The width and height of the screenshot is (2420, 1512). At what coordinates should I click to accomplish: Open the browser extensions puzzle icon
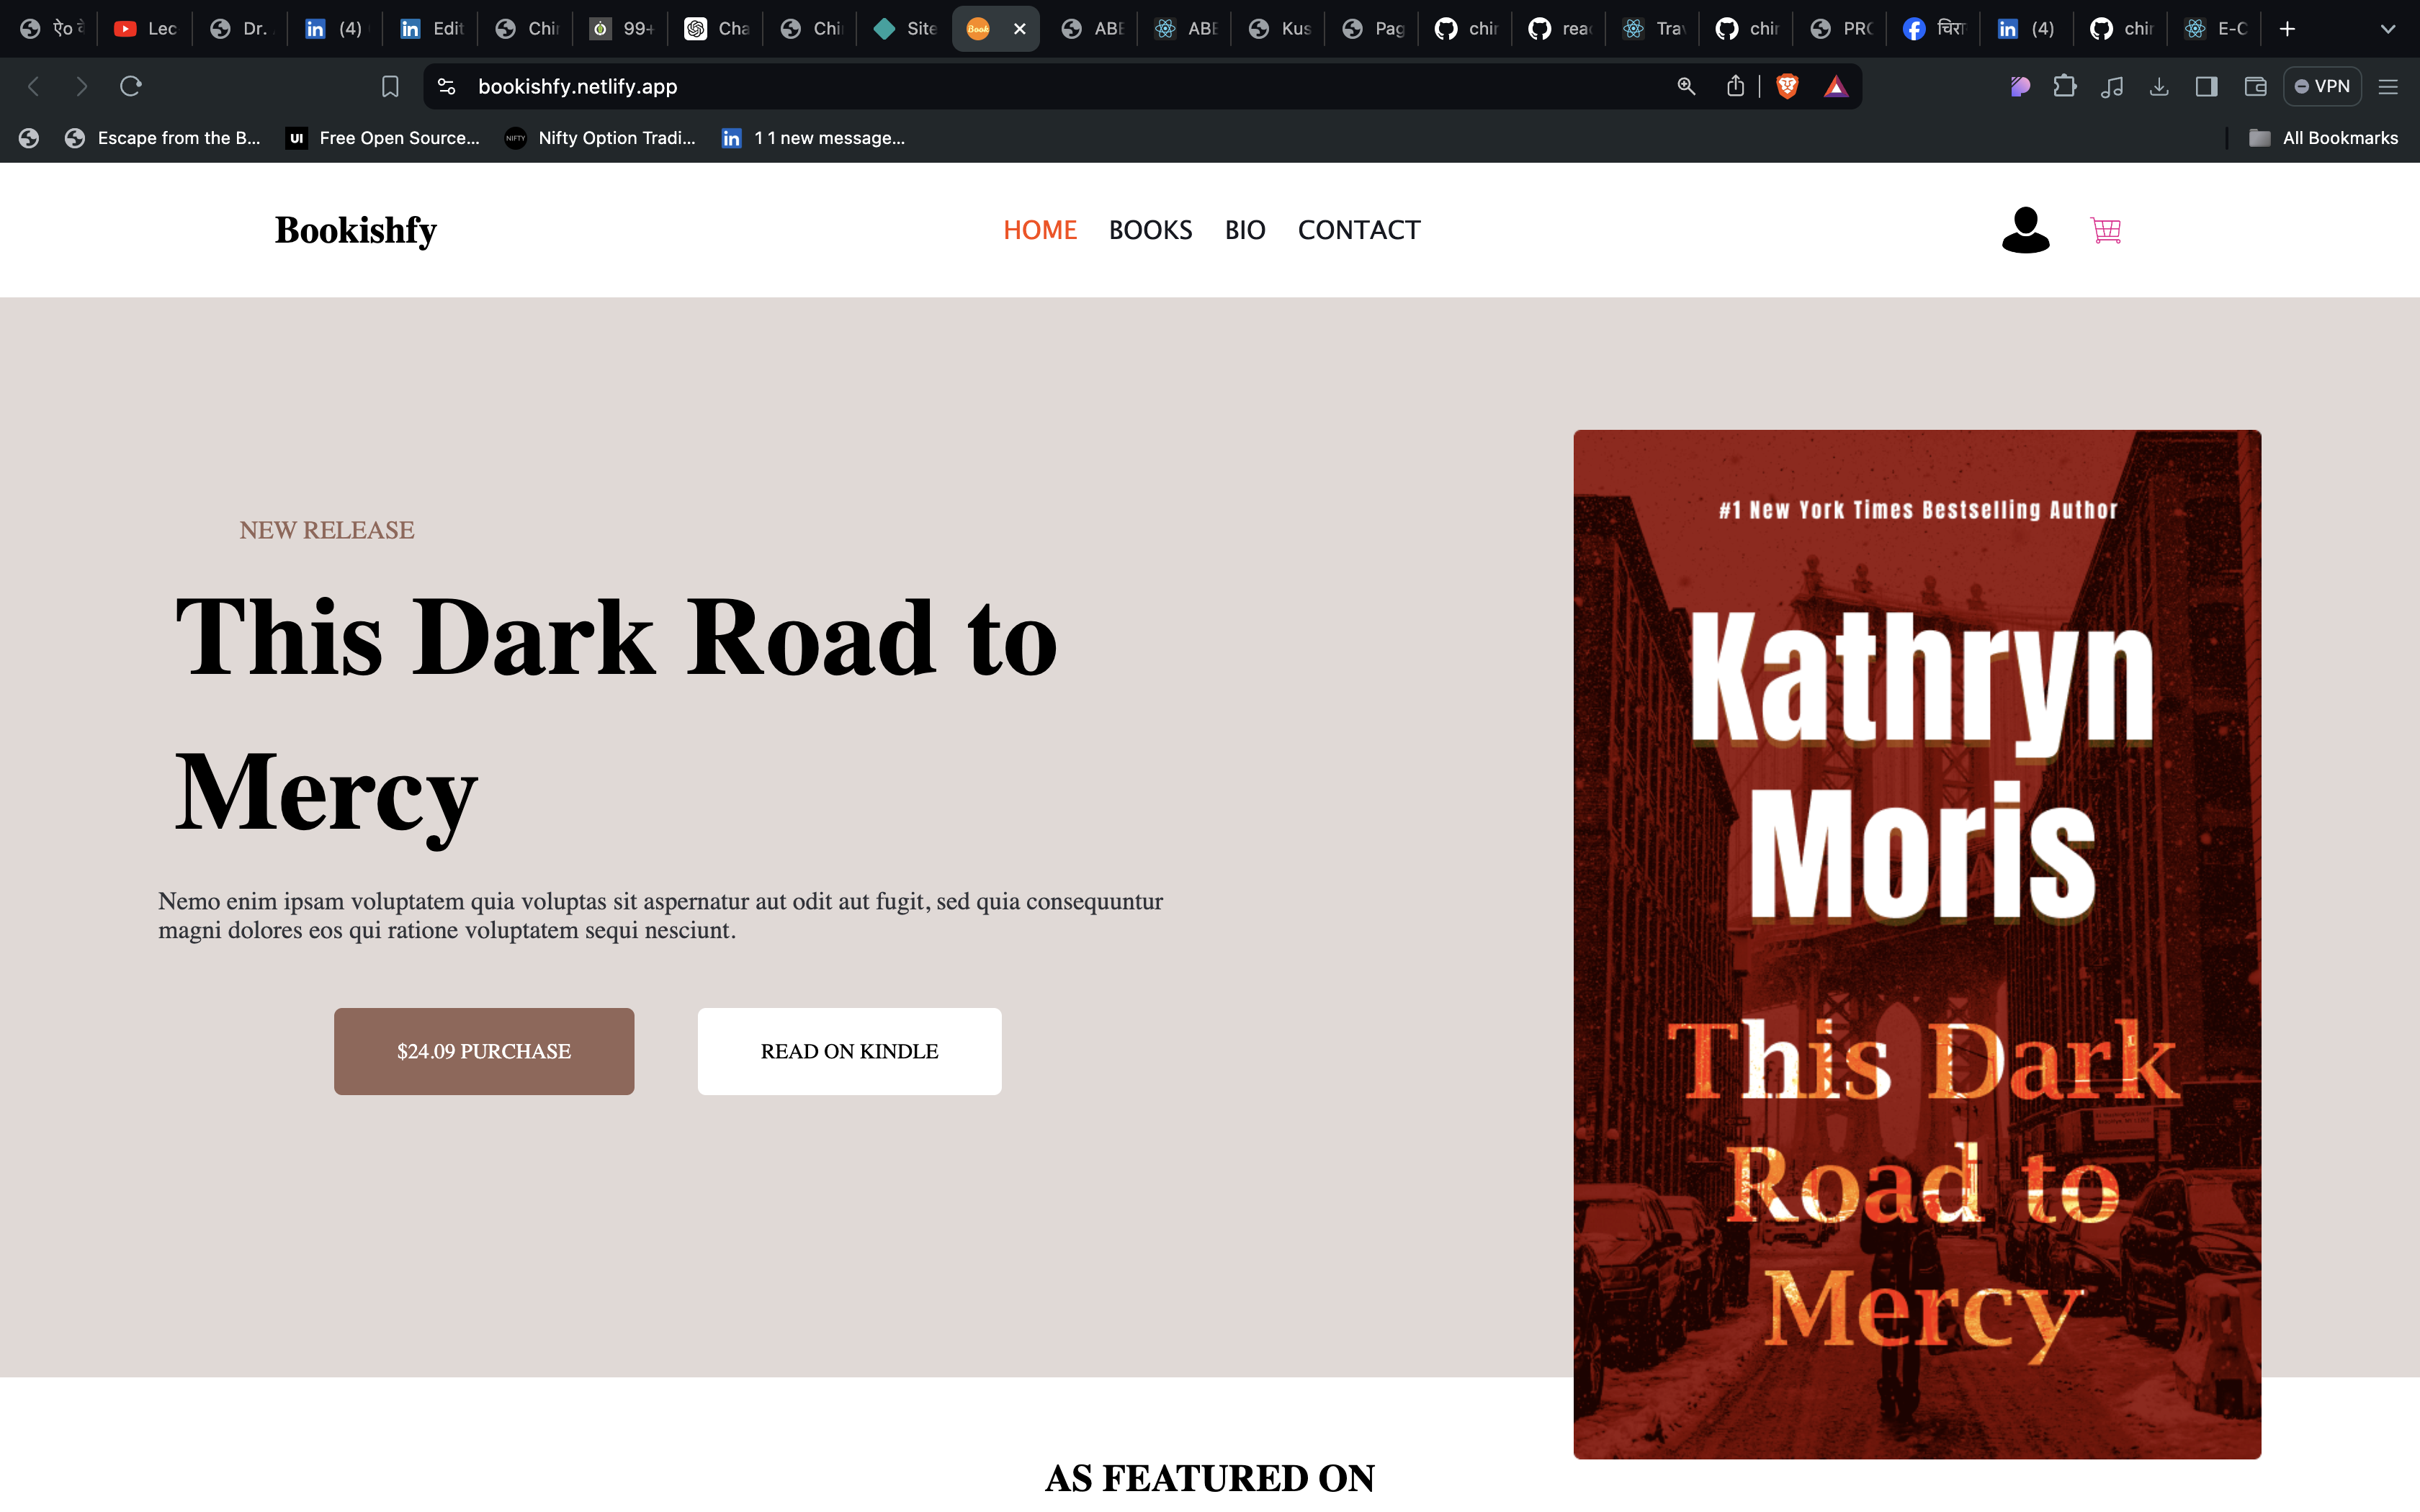coord(2065,87)
